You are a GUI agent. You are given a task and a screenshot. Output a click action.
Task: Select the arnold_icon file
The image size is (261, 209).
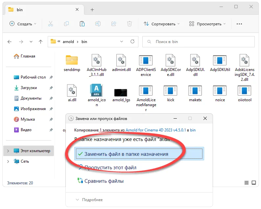pos(97,95)
